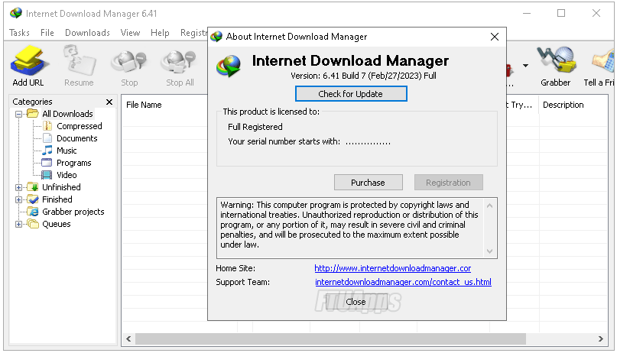Maximize the main IDM window
The height and width of the screenshot is (353, 617).
pos(561,13)
